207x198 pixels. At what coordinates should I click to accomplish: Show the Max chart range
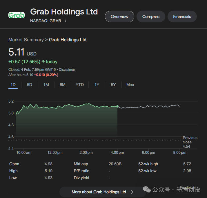pyautogui.click(x=130, y=85)
